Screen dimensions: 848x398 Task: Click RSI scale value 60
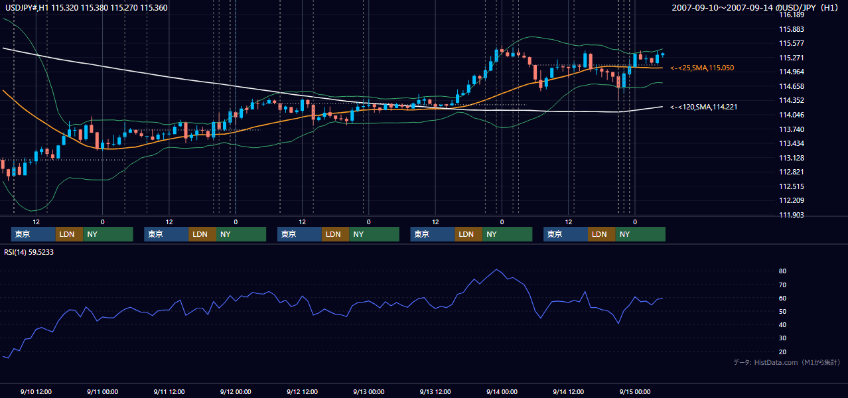pyautogui.click(x=783, y=298)
